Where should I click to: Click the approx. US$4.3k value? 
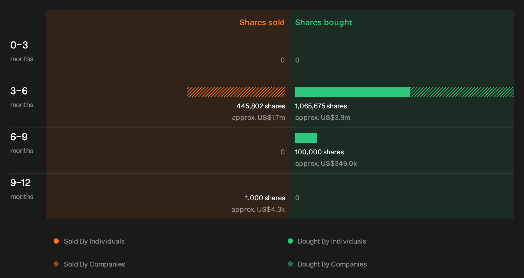258,209
